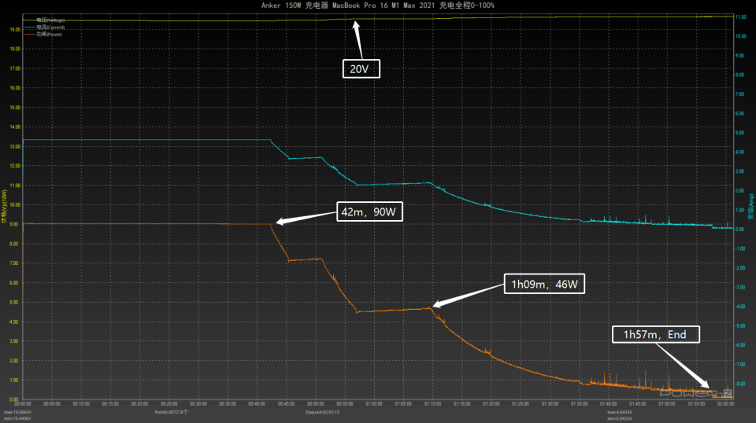The height and width of the screenshot is (423, 756).
Task: Click the right axis Amp title label
Action: [751, 207]
